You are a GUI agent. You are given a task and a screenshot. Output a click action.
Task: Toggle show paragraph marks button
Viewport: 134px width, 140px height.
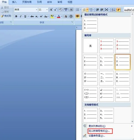coord(118,10)
